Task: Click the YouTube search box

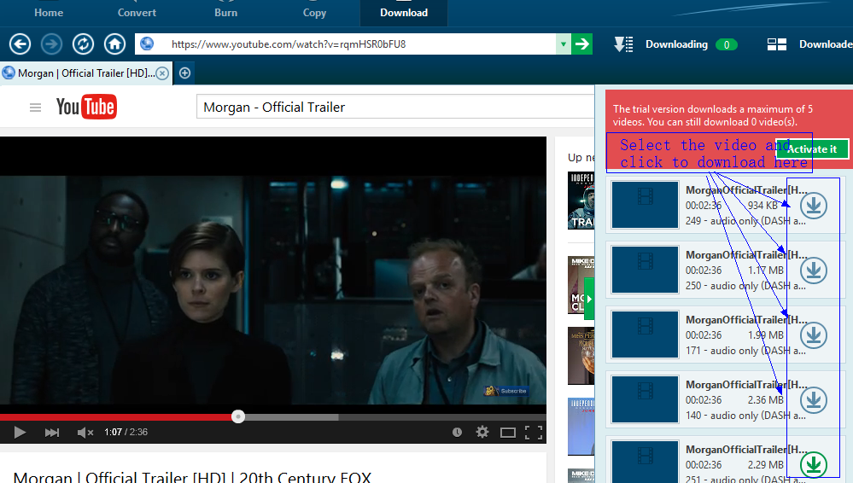Action: click(395, 108)
